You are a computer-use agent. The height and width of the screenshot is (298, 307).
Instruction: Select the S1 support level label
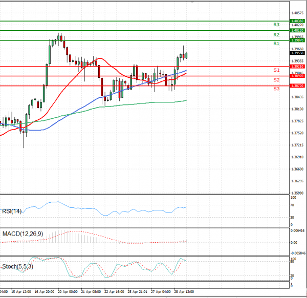276,70
